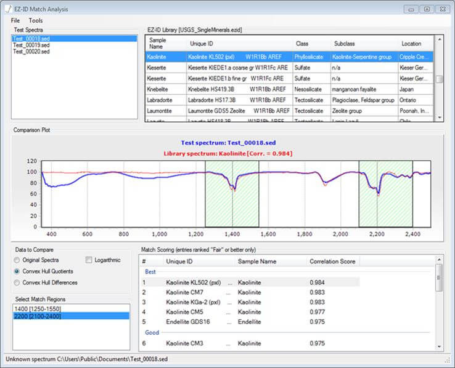Open the Tools menu
The width and height of the screenshot is (455, 368).
(x=36, y=20)
